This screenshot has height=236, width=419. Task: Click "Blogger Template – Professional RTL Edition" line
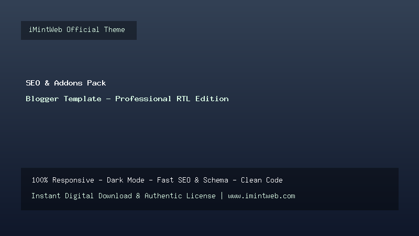click(x=127, y=99)
